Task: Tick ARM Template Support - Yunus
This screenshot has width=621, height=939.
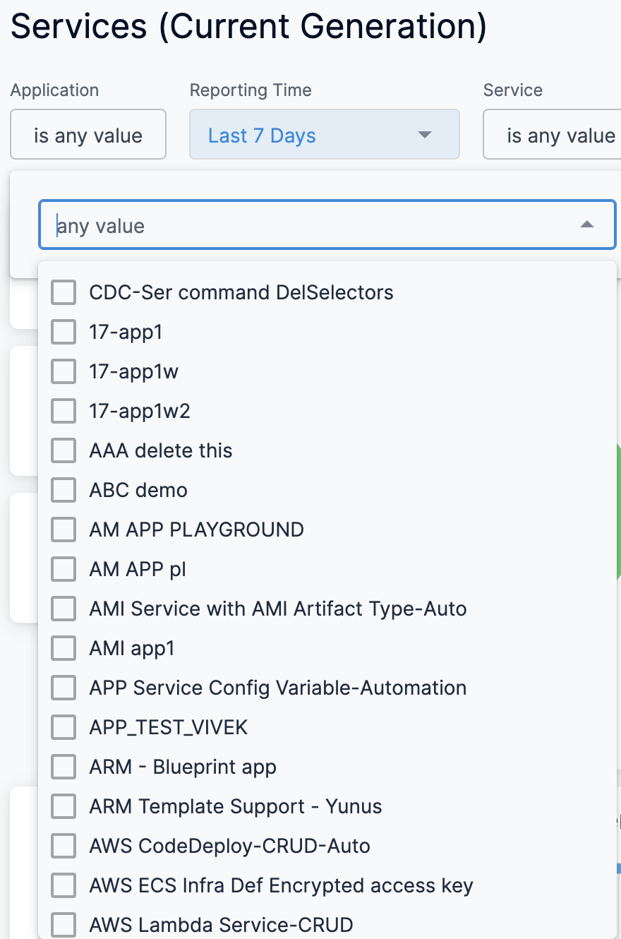Action: [64, 806]
